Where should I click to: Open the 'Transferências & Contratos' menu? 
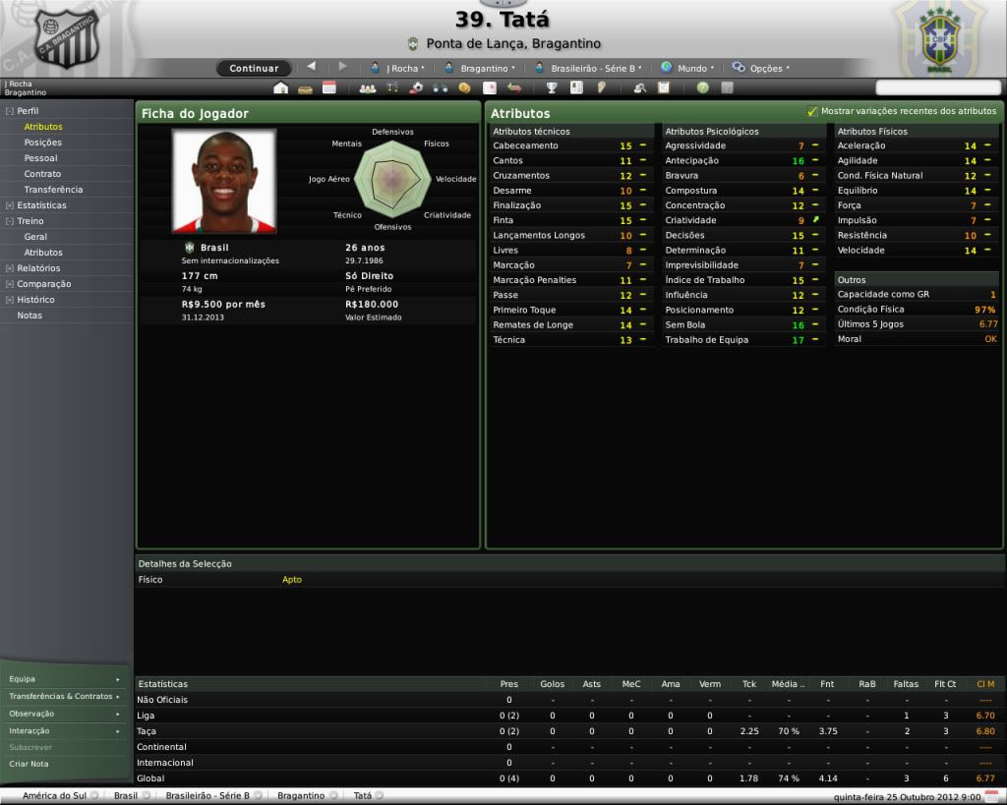click(x=64, y=696)
